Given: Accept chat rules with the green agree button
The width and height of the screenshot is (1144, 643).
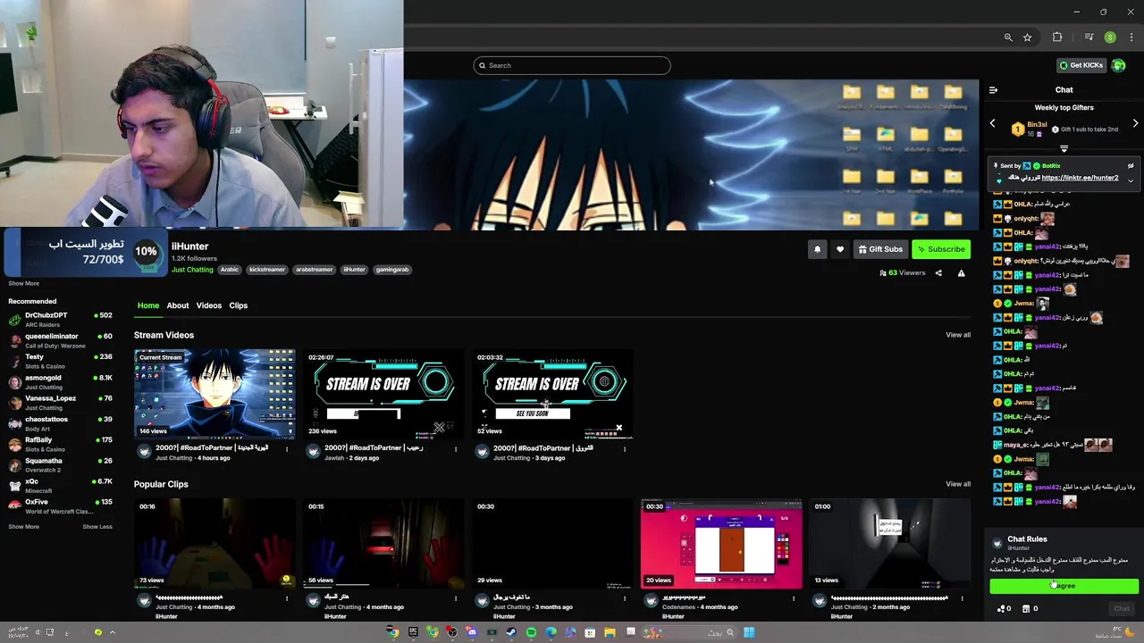Looking at the screenshot, I should (x=1064, y=586).
